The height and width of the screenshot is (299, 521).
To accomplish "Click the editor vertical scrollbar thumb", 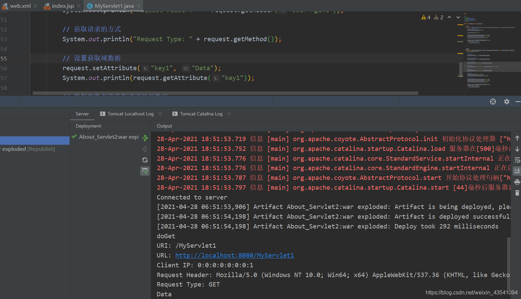I will (x=461, y=70).
